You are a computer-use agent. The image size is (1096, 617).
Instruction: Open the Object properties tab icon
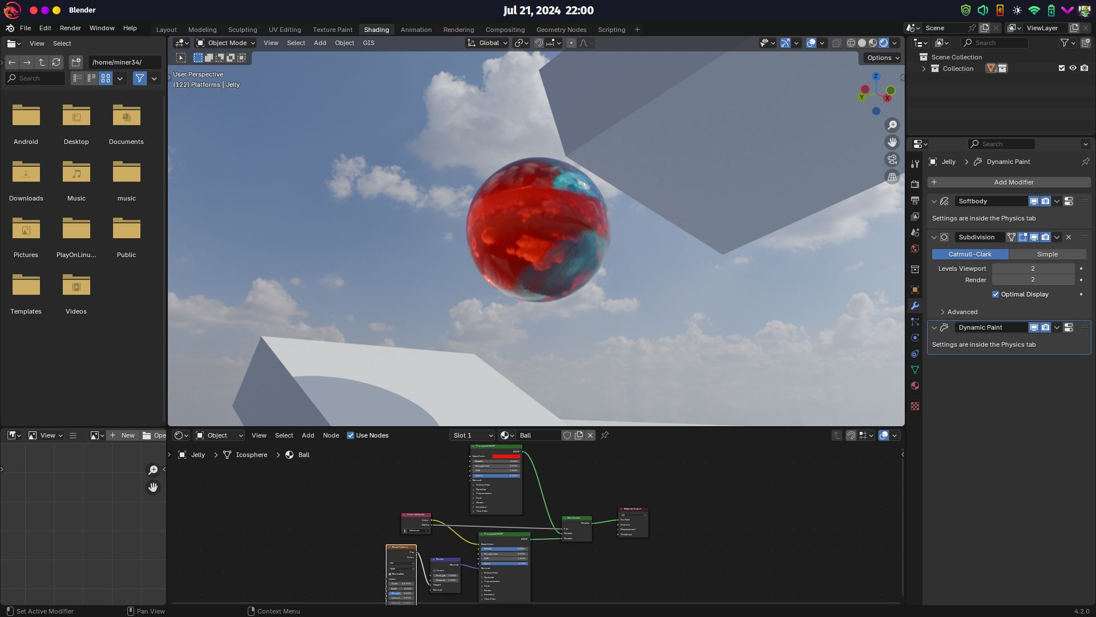coord(915,290)
